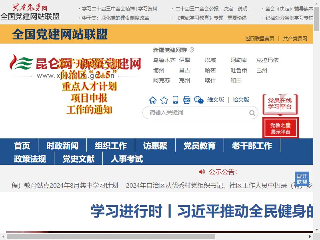The width and height of the screenshot is (320, 240).
Task: Click the star favorite icon
Action: (164, 100)
